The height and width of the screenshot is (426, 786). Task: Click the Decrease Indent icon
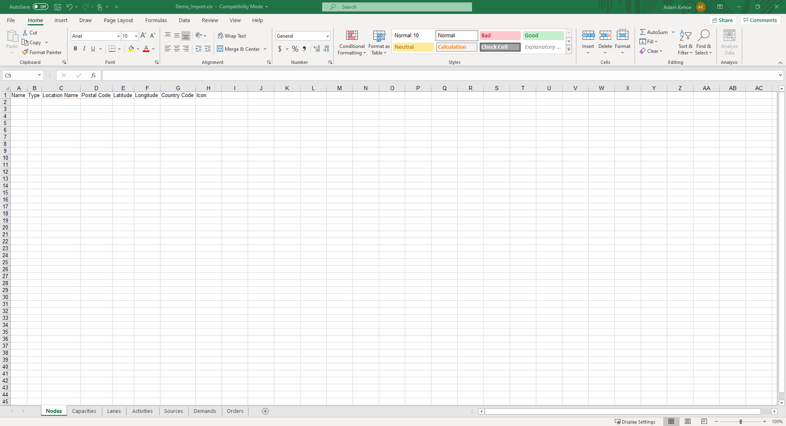pos(199,49)
